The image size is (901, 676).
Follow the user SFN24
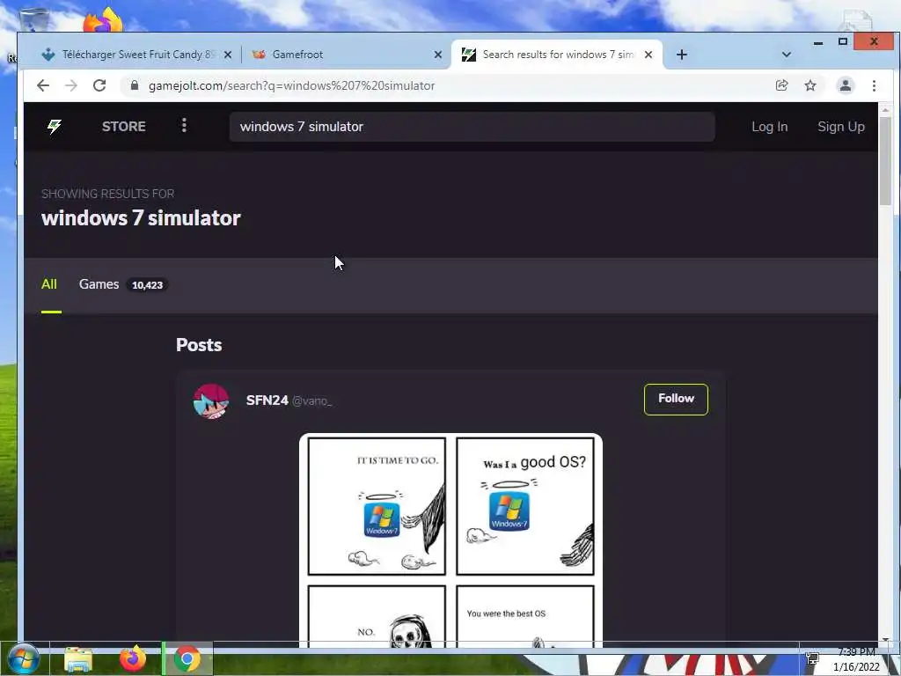click(676, 399)
